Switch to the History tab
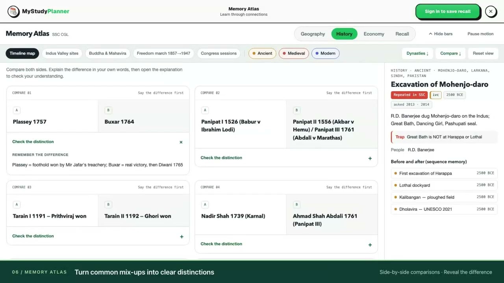The width and height of the screenshot is (504, 283). pyautogui.click(x=344, y=34)
